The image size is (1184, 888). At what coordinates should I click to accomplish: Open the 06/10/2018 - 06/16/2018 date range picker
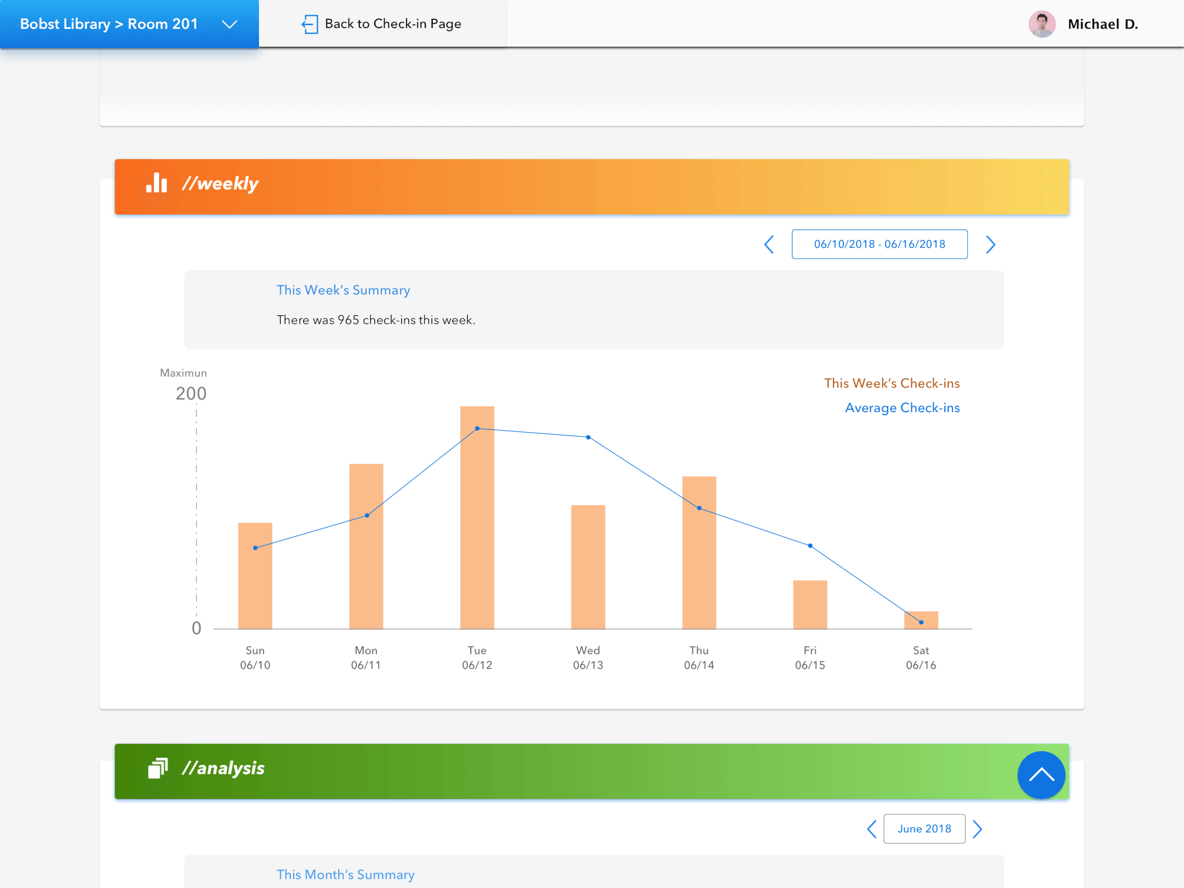[879, 245]
